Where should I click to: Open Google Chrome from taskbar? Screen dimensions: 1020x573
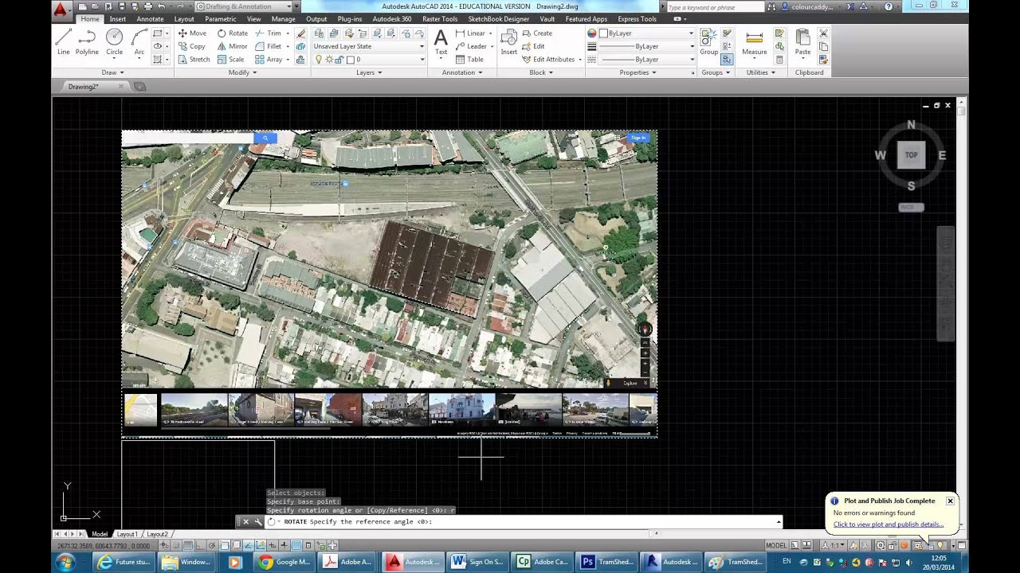point(284,562)
